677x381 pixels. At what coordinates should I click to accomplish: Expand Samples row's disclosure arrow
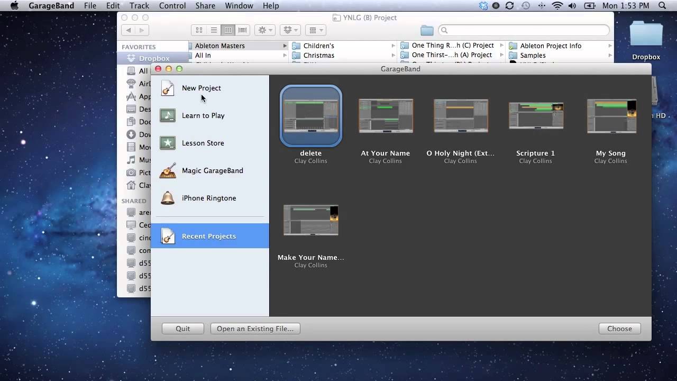[x=610, y=55]
